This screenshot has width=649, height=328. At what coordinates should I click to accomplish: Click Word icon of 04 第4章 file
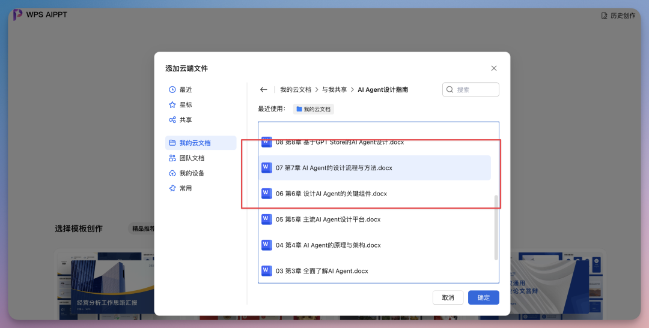click(x=267, y=245)
